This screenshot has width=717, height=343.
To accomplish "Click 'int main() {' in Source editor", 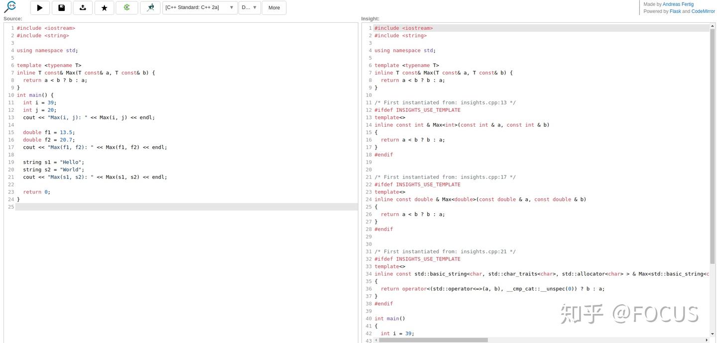I will 35,95.
